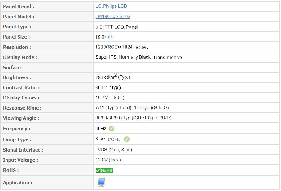Click the help icon next to 60Hz
This screenshot has height=191, width=281.
point(112,128)
